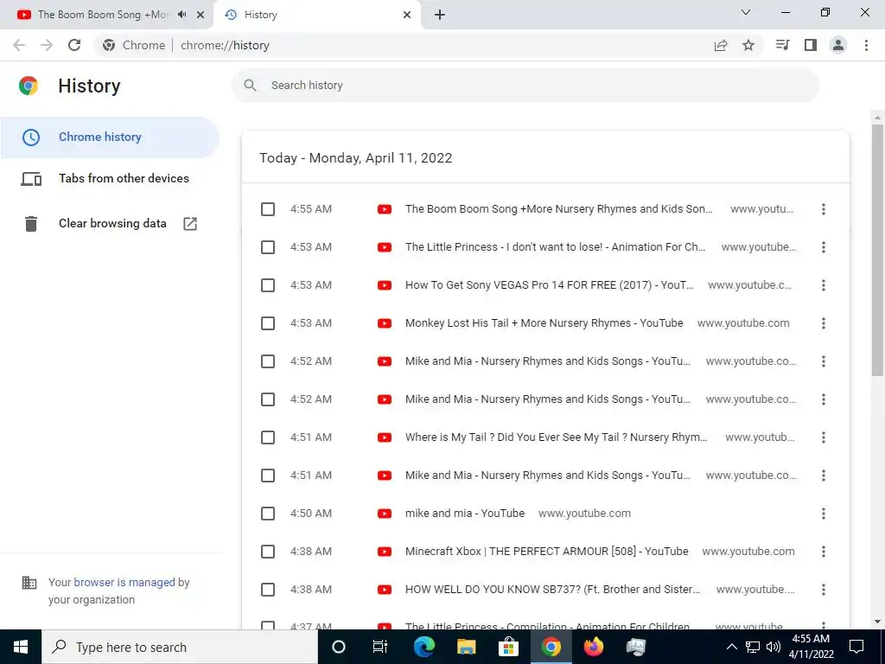
Task: Check the Mike and Mia 4:51 AM entry
Action: pos(268,476)
